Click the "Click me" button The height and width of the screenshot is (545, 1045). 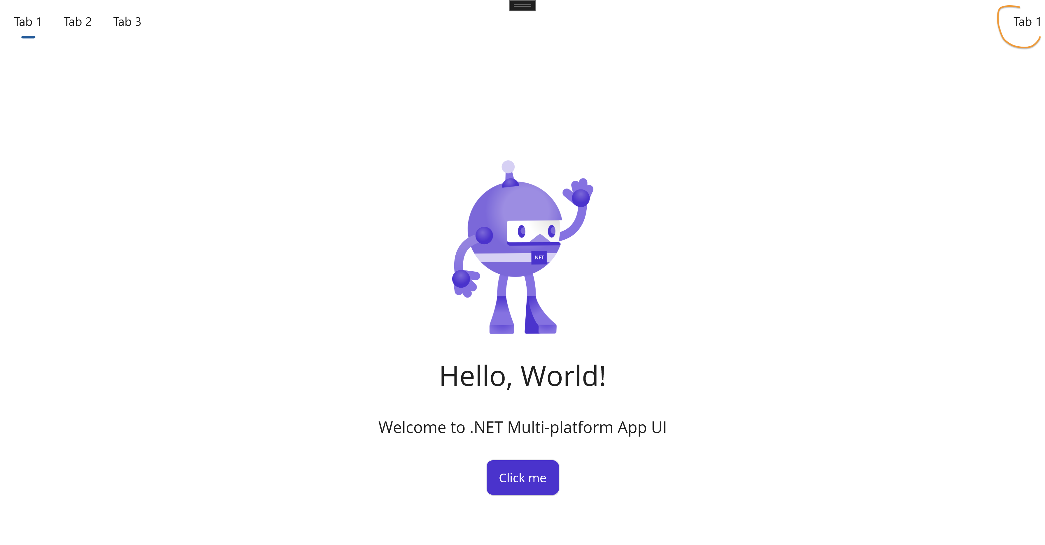tap(522, 477)
